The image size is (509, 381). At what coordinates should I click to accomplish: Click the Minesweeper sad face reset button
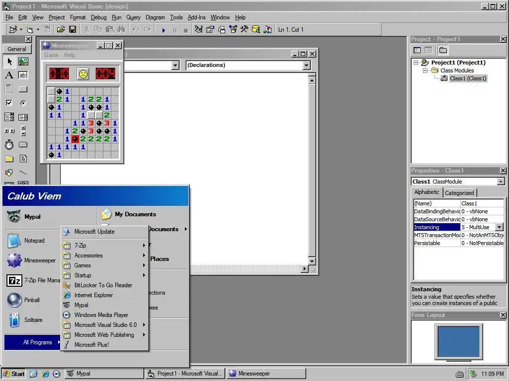coord(83,74)
